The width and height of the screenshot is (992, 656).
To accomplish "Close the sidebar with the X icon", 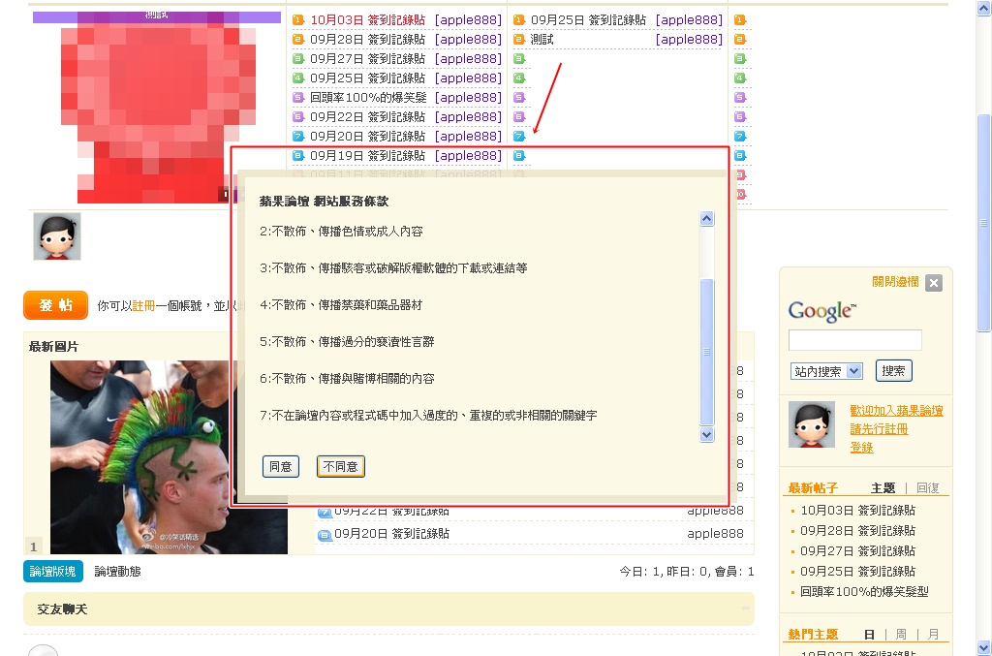I will [934, 283].
